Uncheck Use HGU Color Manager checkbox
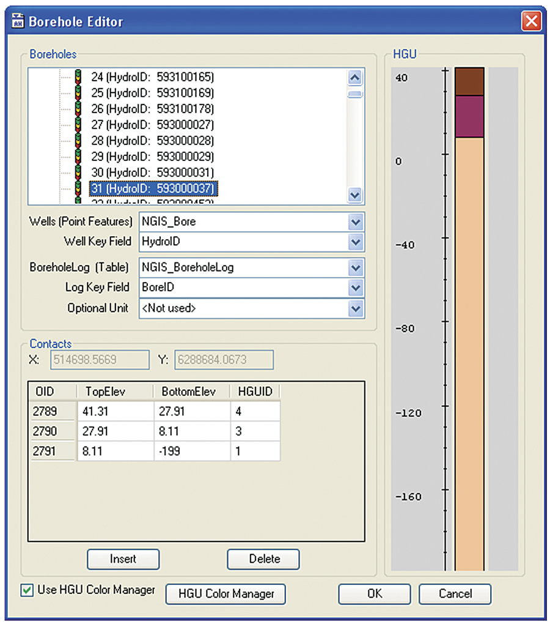550x624 pixels. [27, 590]
